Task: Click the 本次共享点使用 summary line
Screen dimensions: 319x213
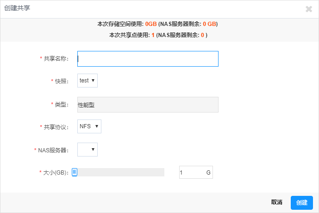Action: tap(158, 35)
